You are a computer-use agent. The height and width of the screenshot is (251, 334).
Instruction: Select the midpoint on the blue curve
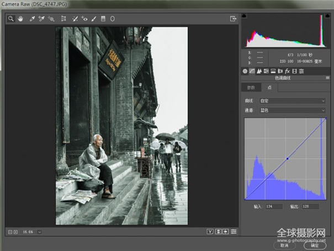(x=288, y=159)
